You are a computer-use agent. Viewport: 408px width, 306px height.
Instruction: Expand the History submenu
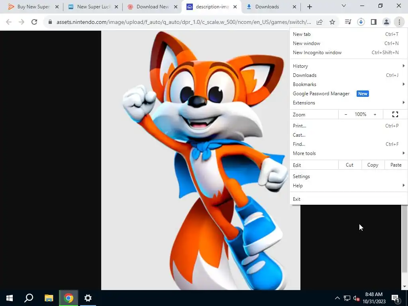pos(348,66)
